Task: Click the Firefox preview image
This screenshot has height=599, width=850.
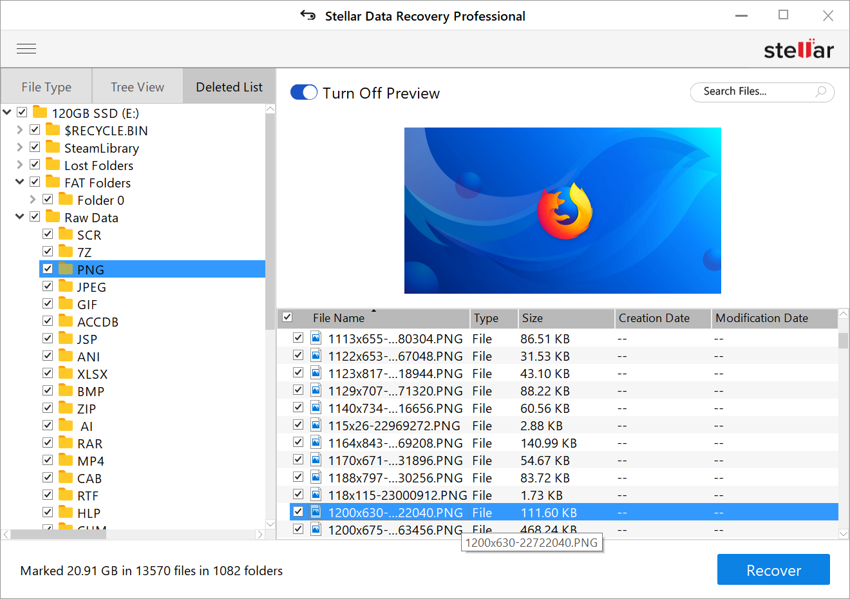Action: pos(562,211)
